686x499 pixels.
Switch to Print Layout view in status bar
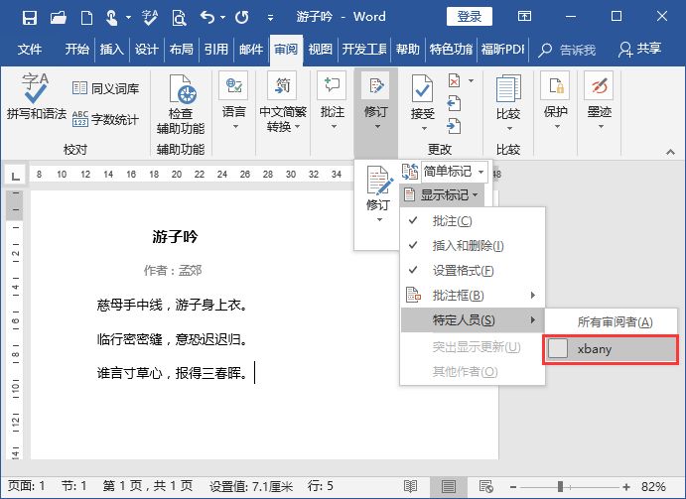[449, 486]
